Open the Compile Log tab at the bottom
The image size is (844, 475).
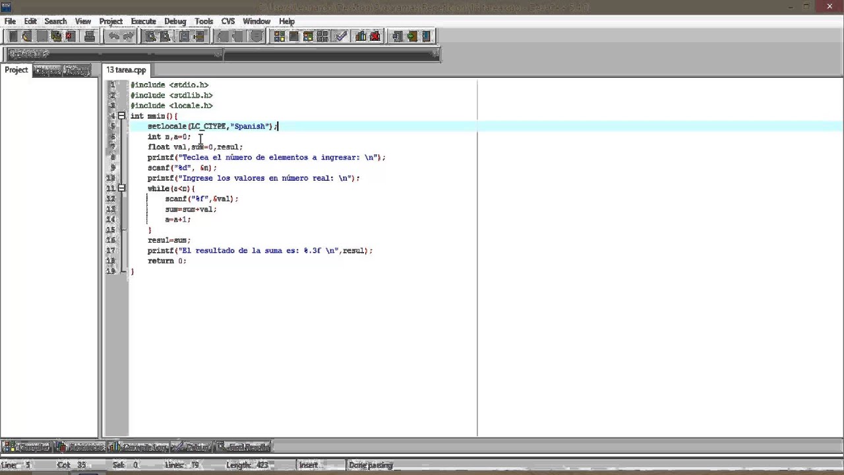[139, 447]
